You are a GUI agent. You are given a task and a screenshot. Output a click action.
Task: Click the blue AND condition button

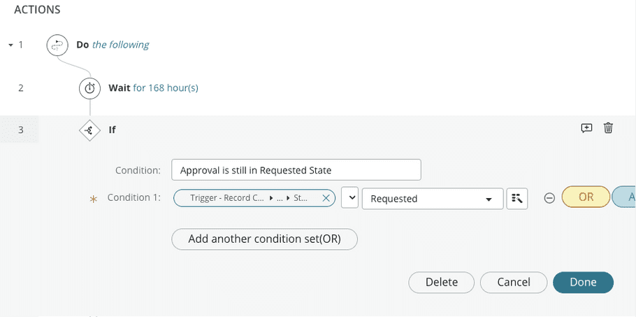pos(624,197)
